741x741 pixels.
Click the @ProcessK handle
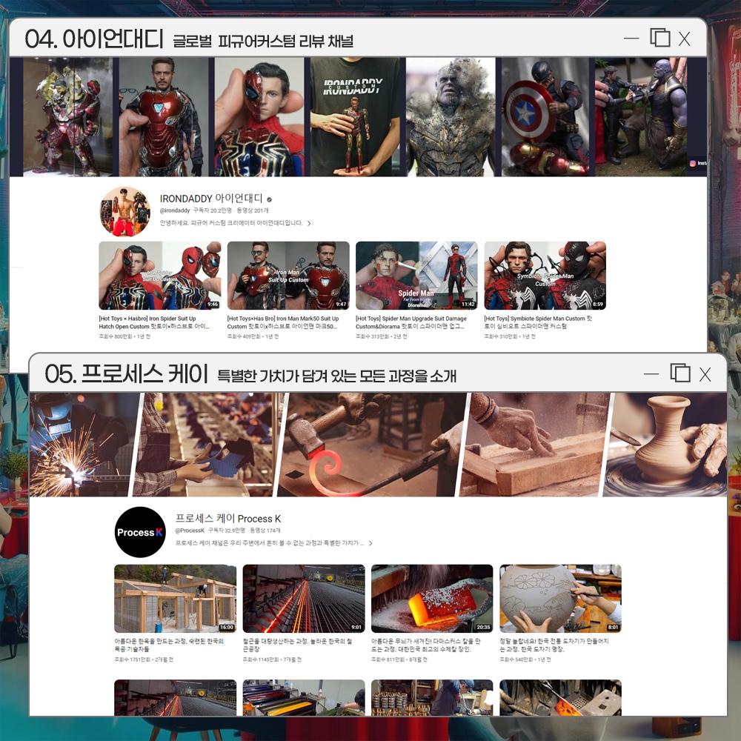[x=190, y=531]
